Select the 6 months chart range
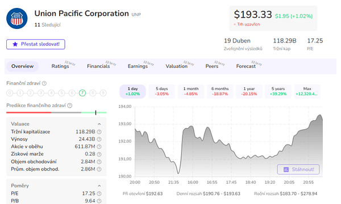 point(220,91)
